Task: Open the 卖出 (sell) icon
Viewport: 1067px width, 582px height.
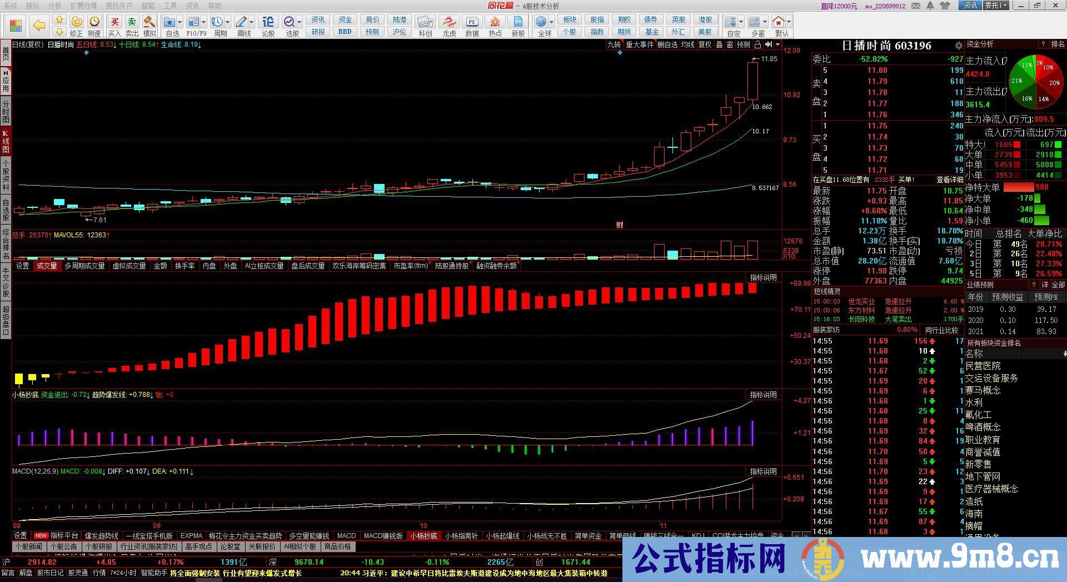Action: [x=132, y=26]
